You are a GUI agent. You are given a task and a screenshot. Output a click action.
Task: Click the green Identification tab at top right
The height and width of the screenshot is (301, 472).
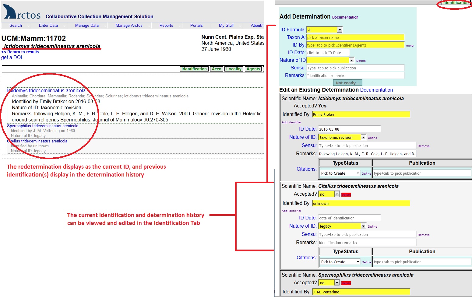456,3
